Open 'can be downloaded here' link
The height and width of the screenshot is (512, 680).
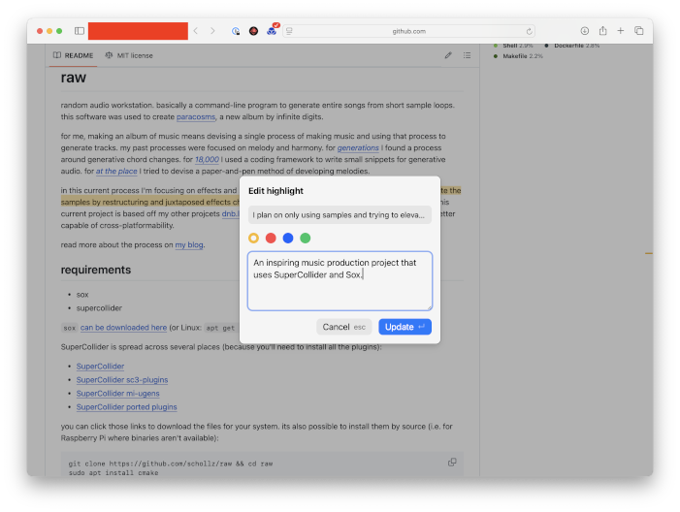point(123,328)
